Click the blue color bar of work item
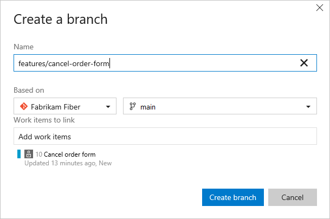The width and height of the screenshot is (330, 219). coord(19,154)
